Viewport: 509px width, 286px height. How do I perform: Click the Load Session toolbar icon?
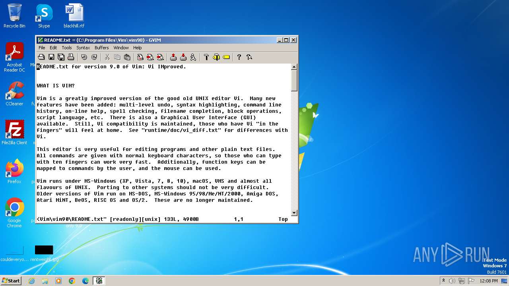pos(173,57)
